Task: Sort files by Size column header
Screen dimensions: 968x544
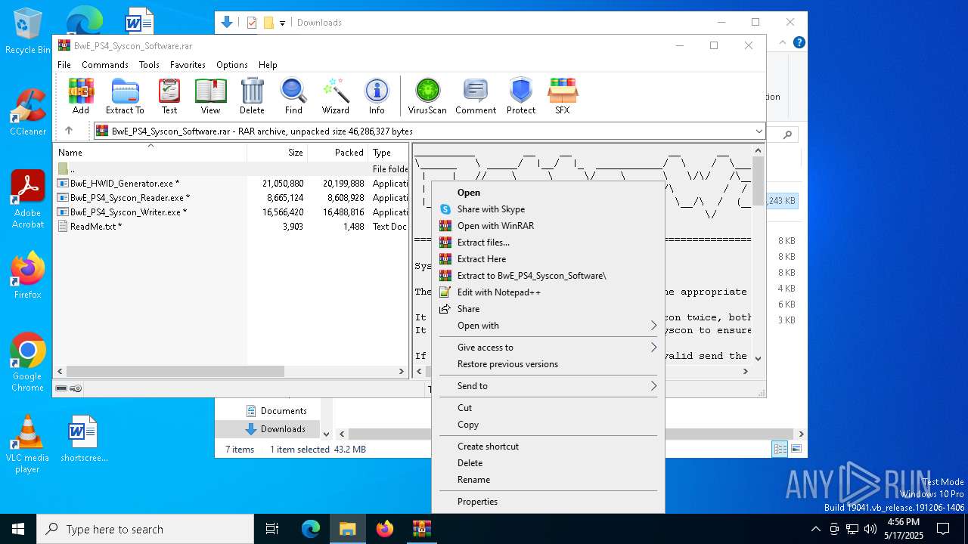Action: 278,153
